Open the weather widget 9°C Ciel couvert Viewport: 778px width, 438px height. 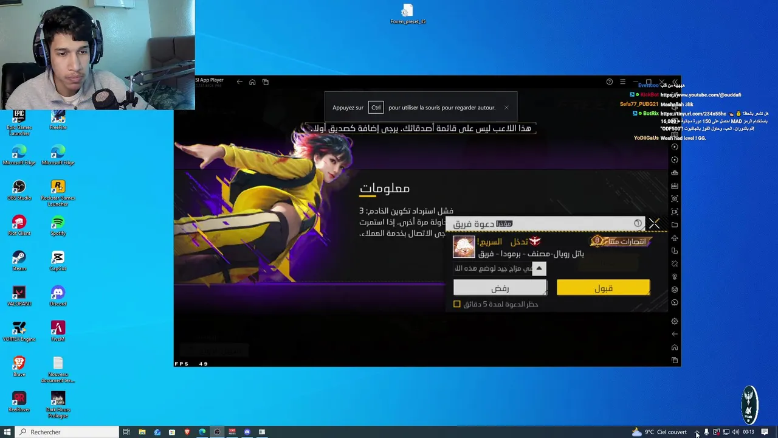(x=659, y=432)
